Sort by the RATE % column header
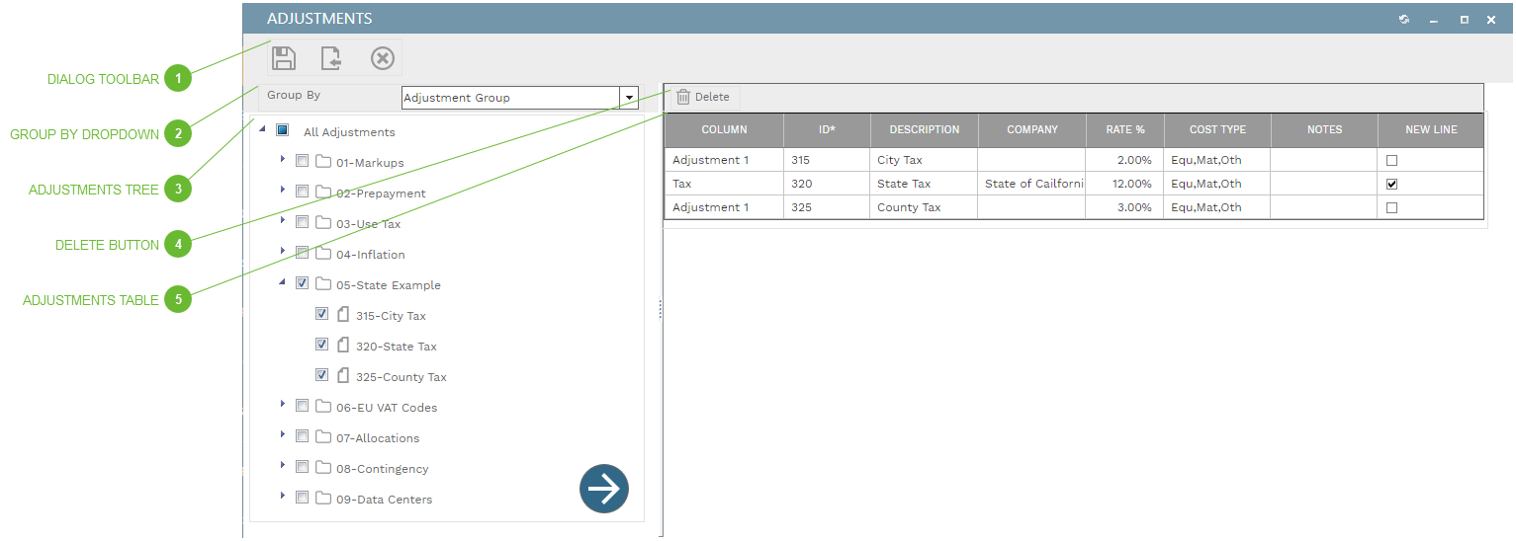The height and width of the screenshot is (541, 1516). click(1123, 129)
